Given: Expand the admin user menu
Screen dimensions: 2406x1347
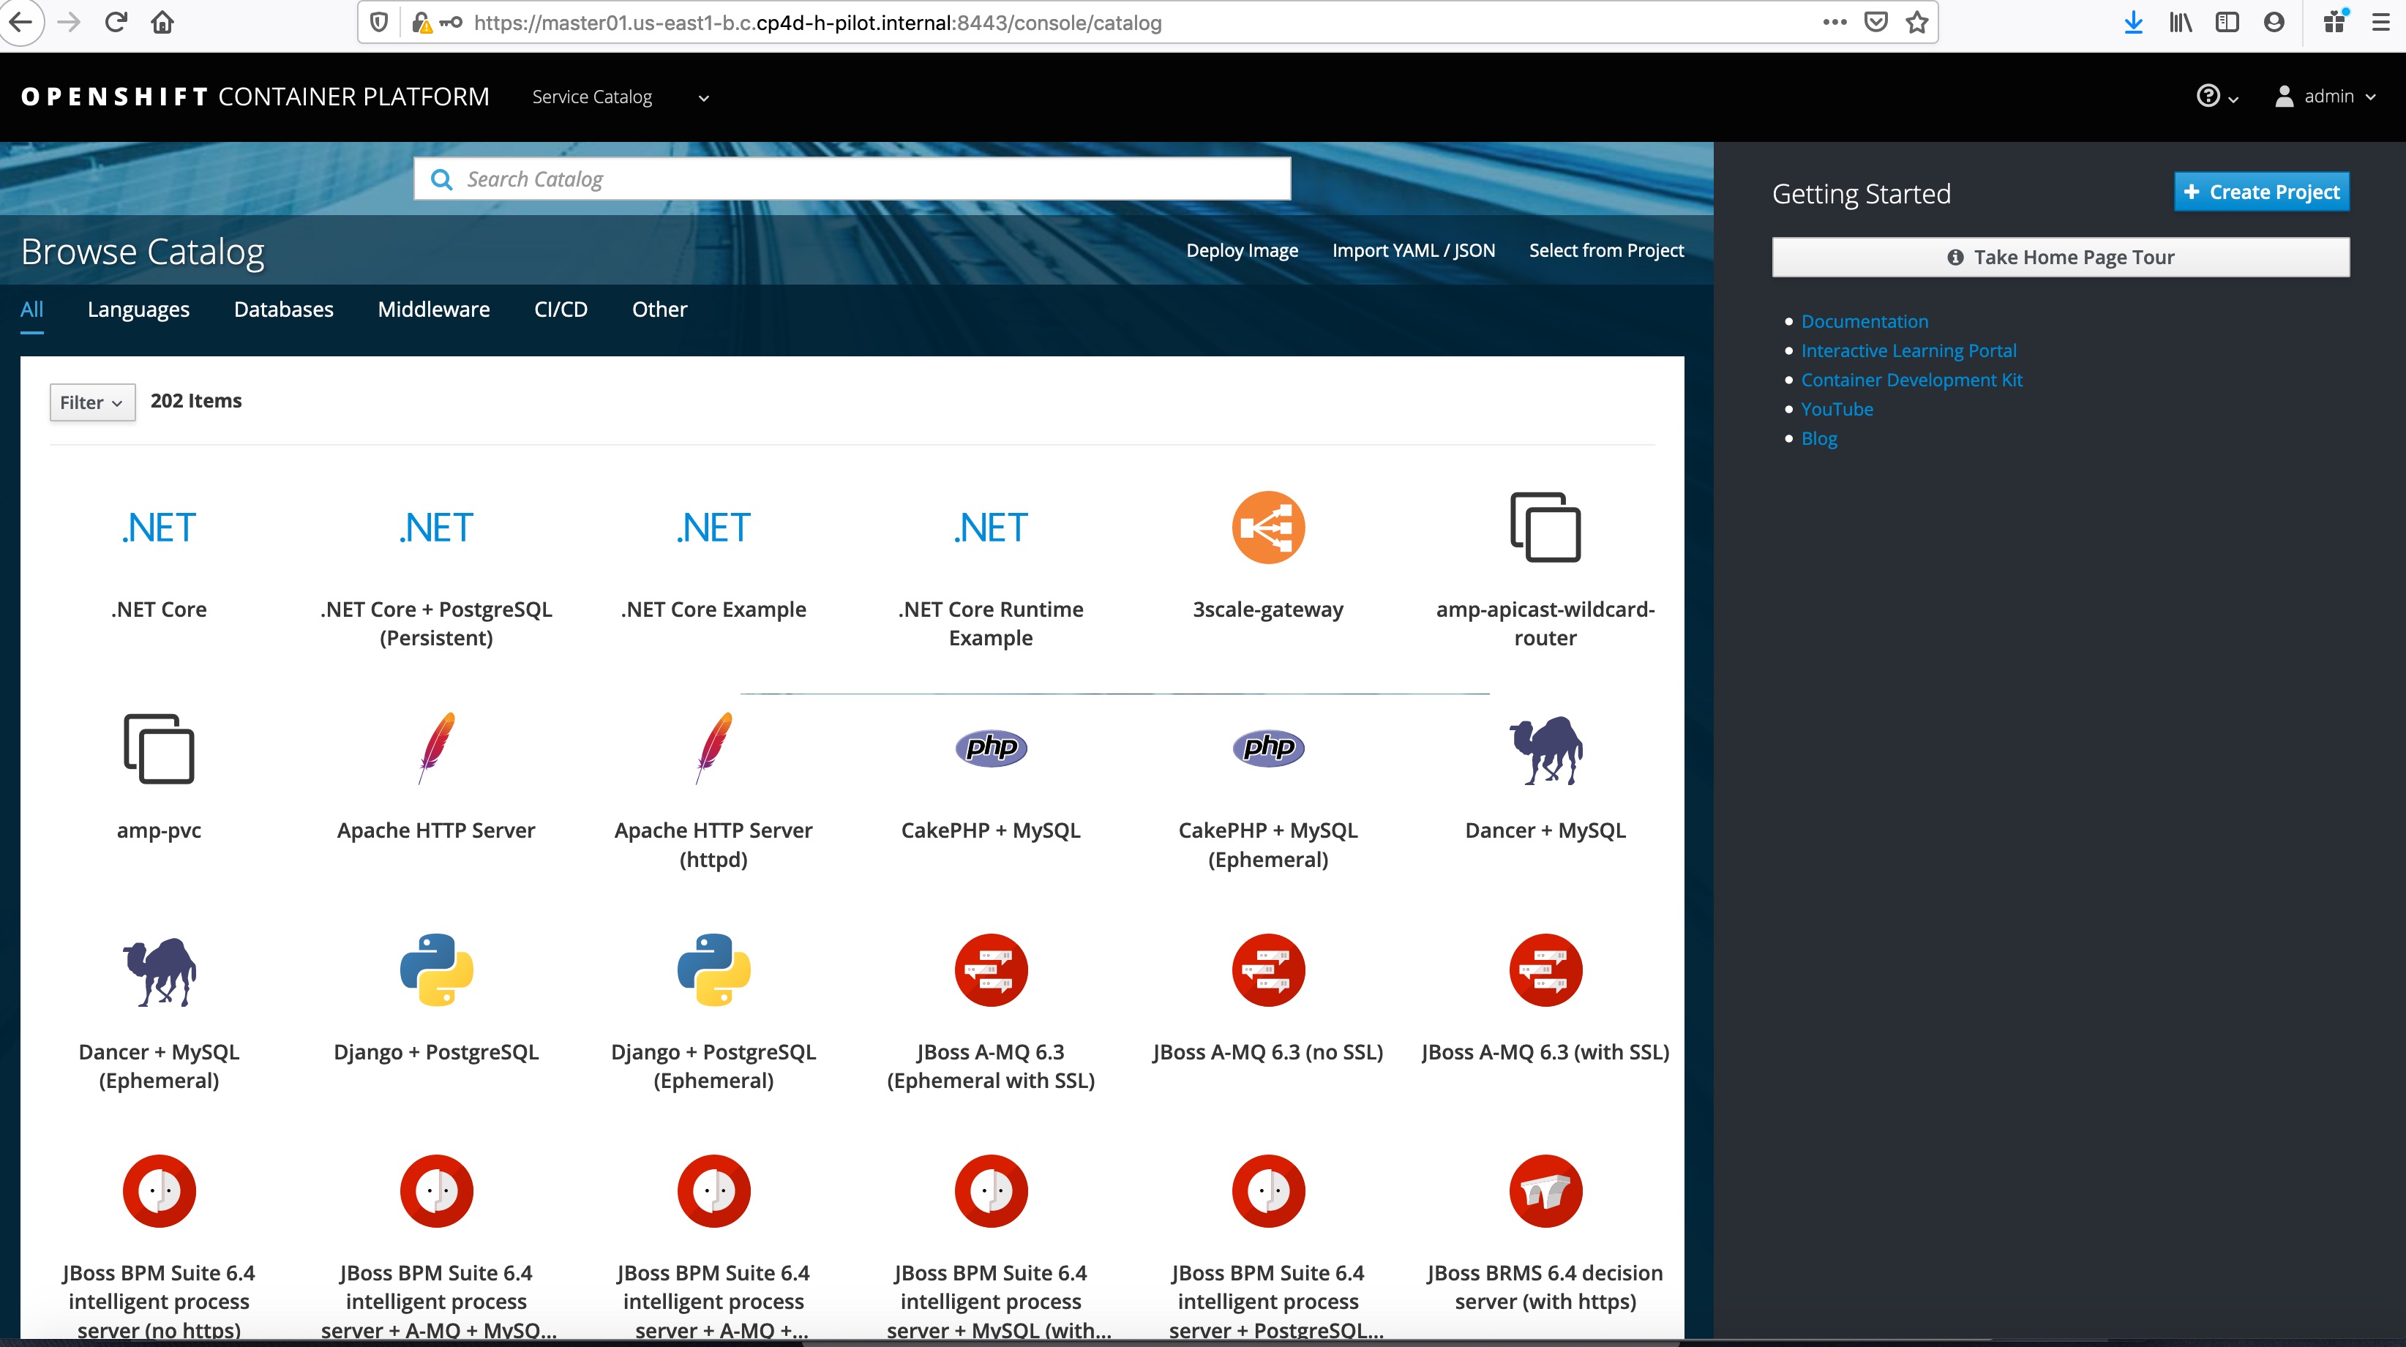Looking at the screenshot, I should pyautogui.click(x=2326, y=97).
